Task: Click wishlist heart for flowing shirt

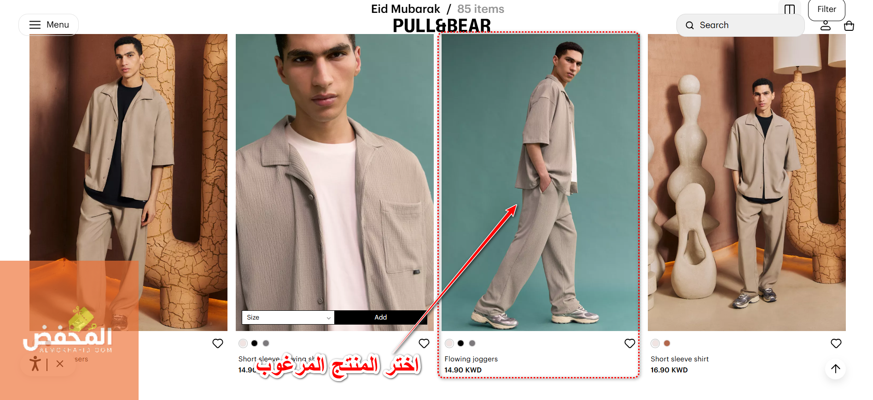Action: click(x=424, y=343)
